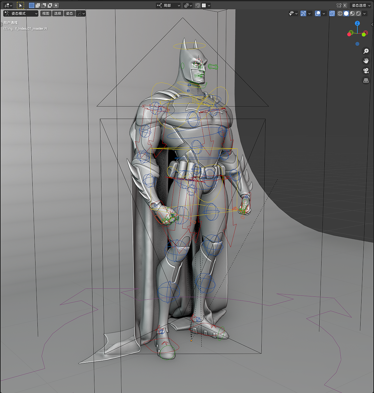Screen dimensions: 374x393
Task: Switch to solid shading
Action: click(346, 13)
